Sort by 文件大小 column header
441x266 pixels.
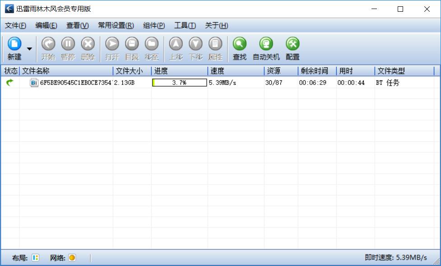point(132,71)
